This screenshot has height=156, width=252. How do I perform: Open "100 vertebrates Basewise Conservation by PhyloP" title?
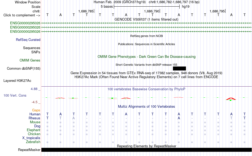coord(146,89)
